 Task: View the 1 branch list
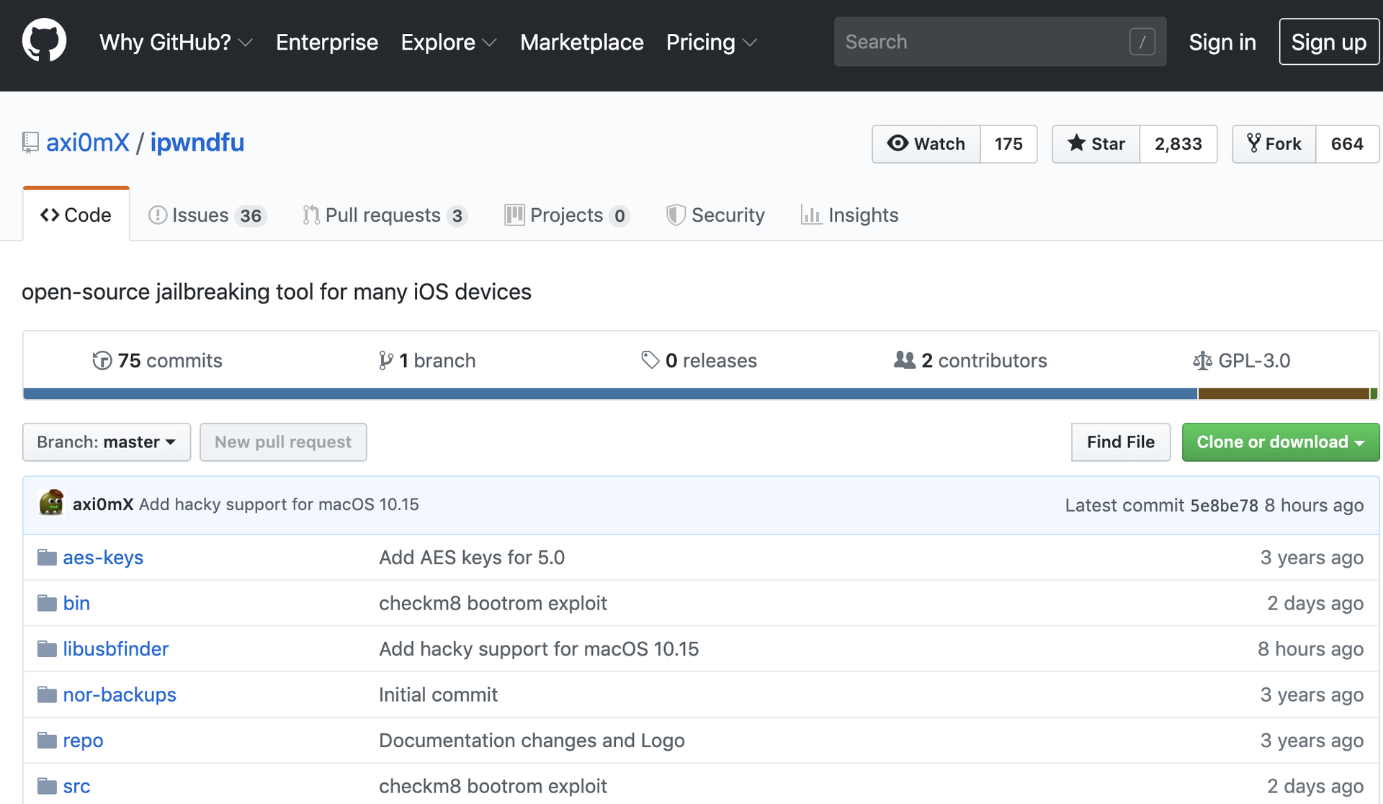tap(427, 360)
